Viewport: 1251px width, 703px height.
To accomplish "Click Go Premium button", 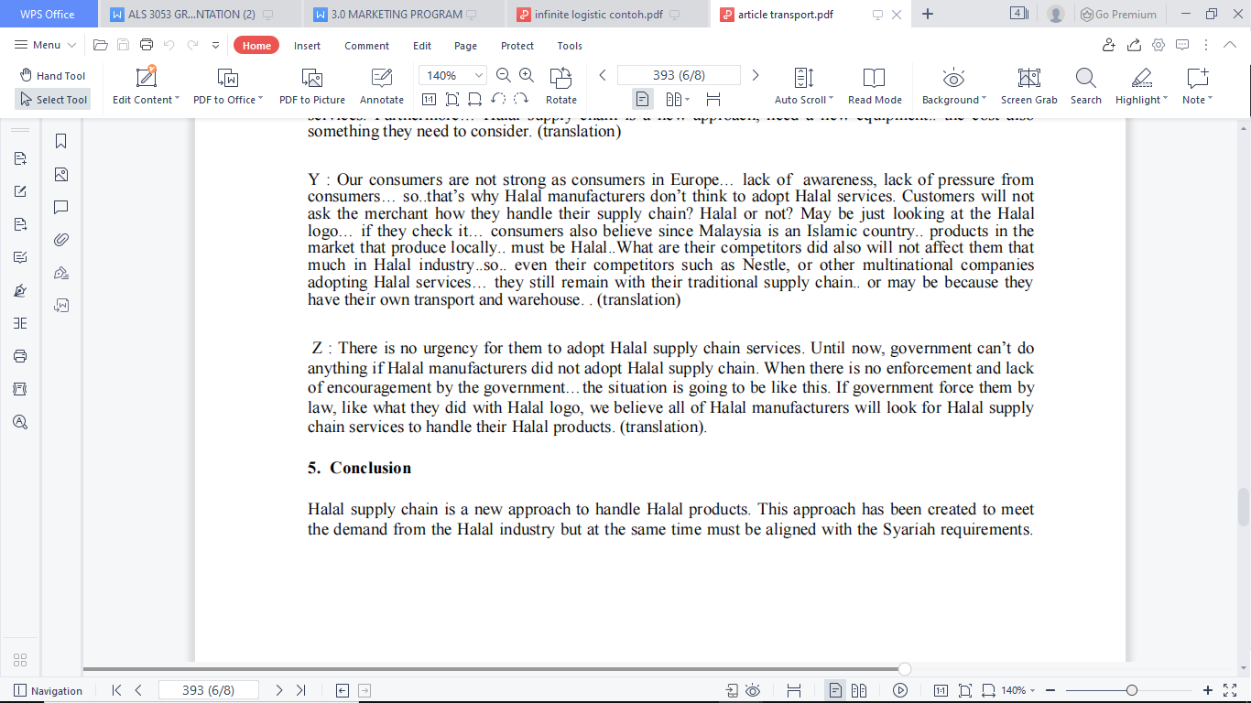I will (x=1118, y=14).
